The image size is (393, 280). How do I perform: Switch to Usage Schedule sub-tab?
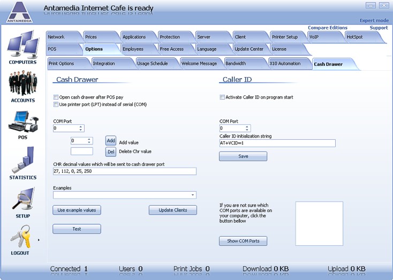(x=156, y=64)
